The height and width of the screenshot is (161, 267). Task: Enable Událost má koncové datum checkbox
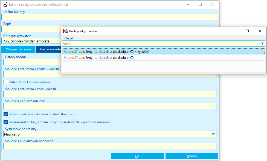[x=6, y=82]
